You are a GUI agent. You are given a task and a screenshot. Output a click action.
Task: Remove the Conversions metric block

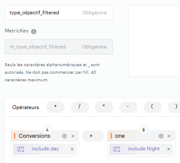pyautogui.click(x=73, y=136)
